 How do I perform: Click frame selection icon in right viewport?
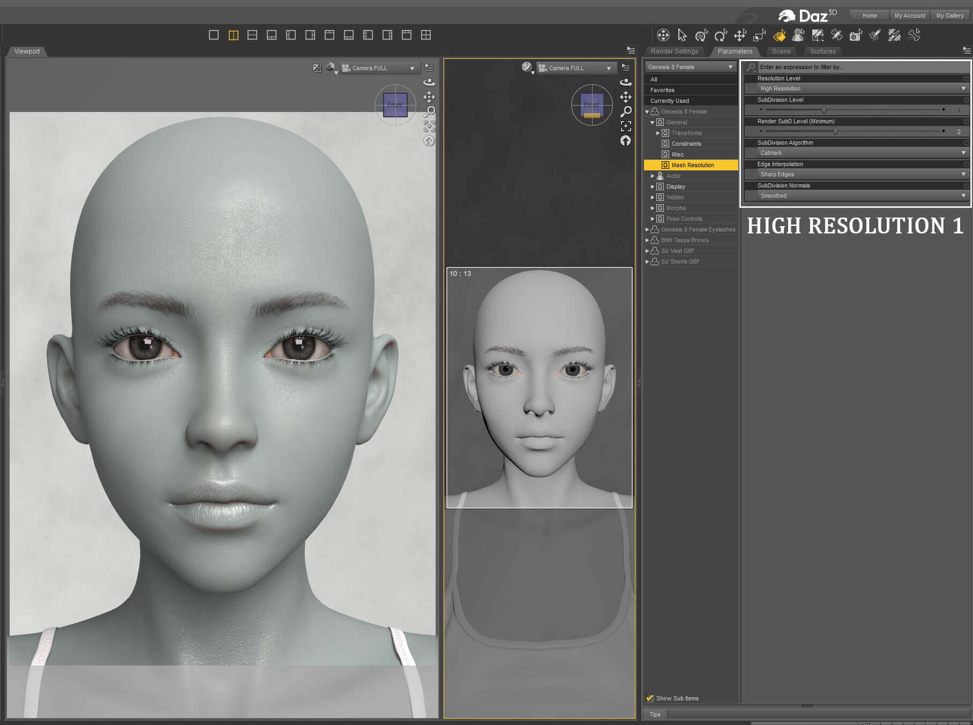click(x=625, y=126)
